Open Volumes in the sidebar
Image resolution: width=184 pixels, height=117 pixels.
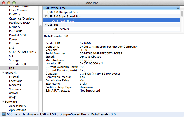point(15,89)
